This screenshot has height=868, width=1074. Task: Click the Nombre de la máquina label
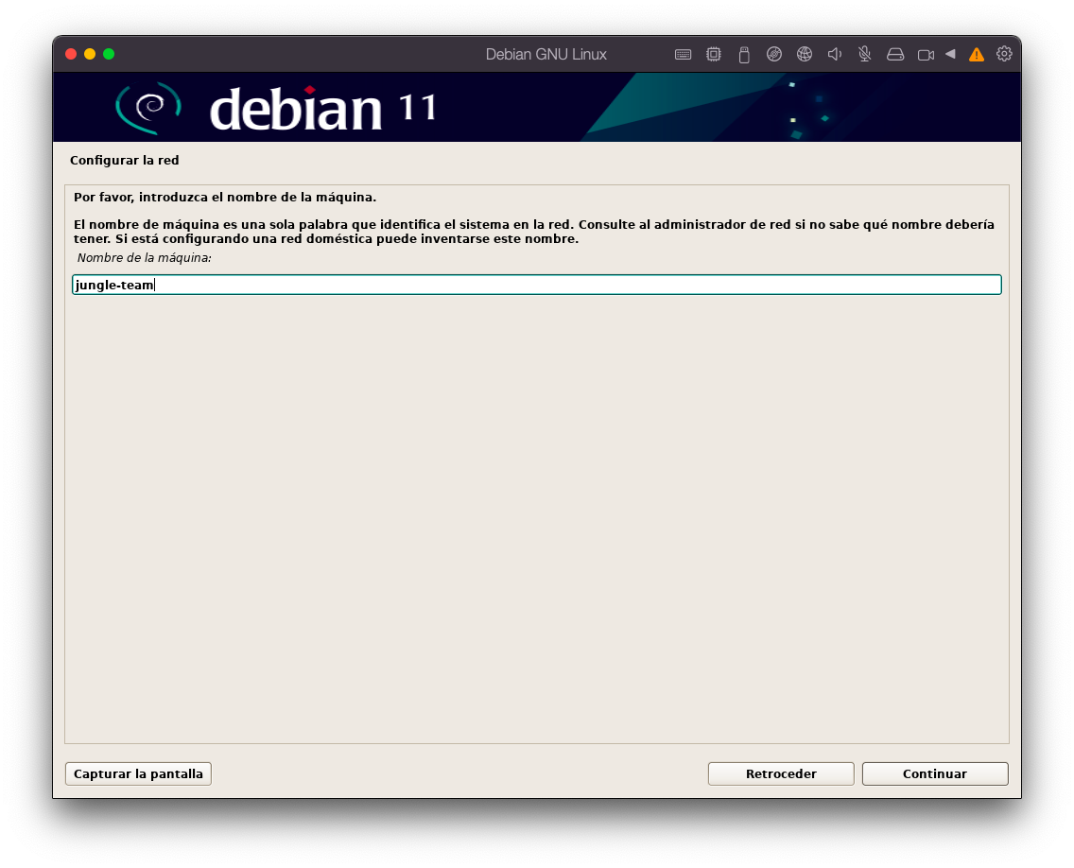(x=144, y=257)
